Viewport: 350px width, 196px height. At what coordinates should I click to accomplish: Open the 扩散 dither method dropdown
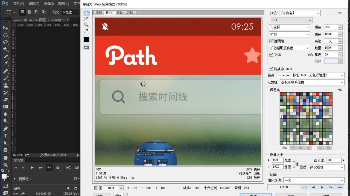(289, 34)
